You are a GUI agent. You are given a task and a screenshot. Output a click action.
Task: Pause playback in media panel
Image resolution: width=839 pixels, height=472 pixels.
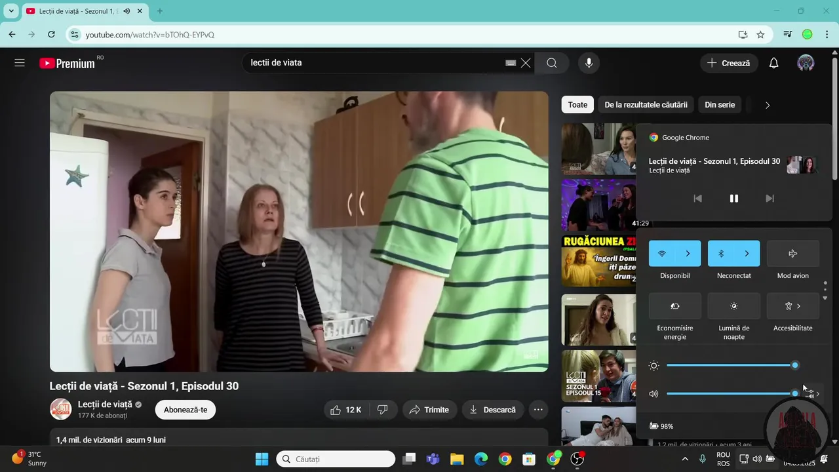pos(734,198)
